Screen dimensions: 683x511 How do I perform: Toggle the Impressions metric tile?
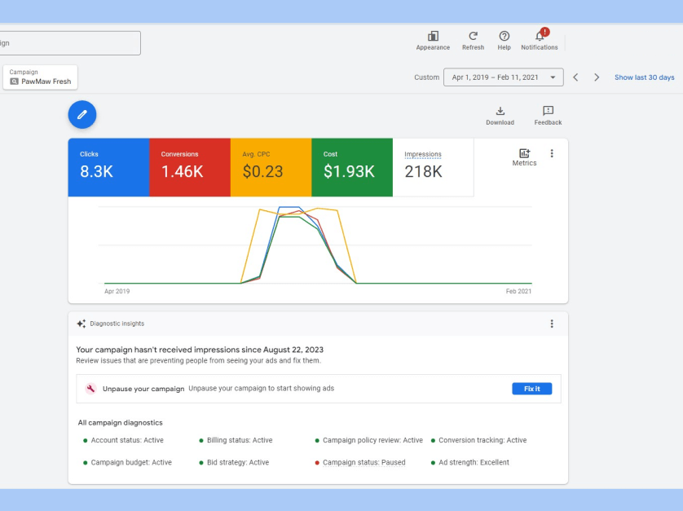(433, 167)
